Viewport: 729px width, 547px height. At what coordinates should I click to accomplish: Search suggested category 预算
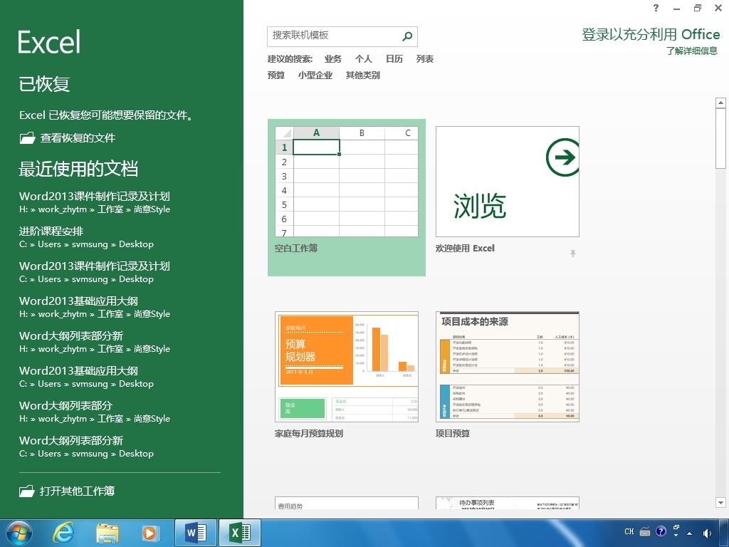276,75
